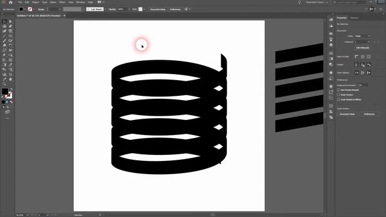The width and height of the screenshot is (386, 217).
Task: Select the Artboard tool
Action: tap(10, 74)
